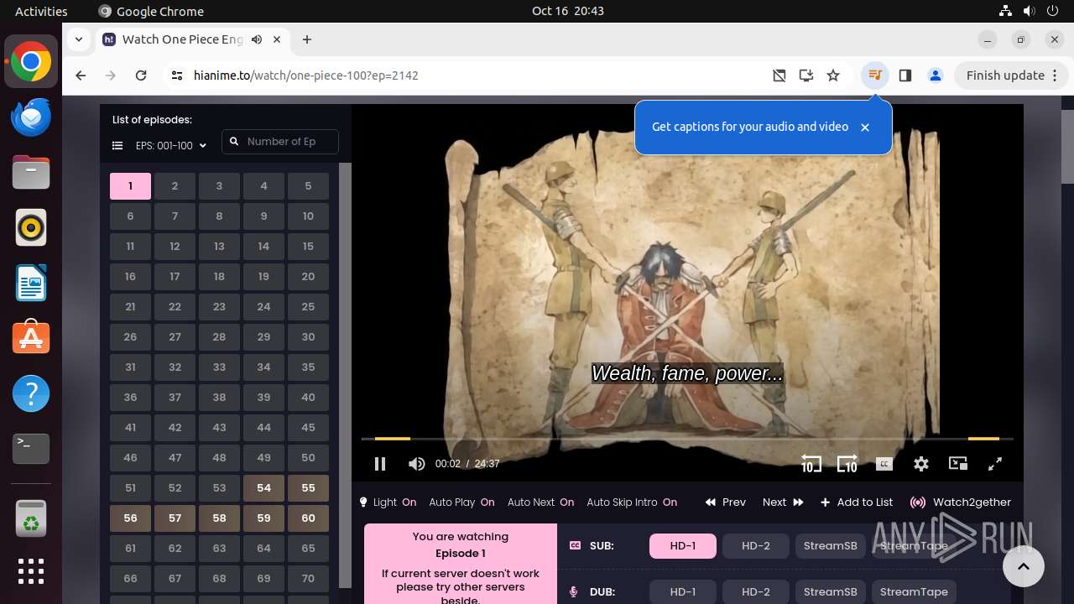1074x604 pixels.
Task: Focus the Number of Ep search field
Action: pyautogui.click(x=280, y=142)
